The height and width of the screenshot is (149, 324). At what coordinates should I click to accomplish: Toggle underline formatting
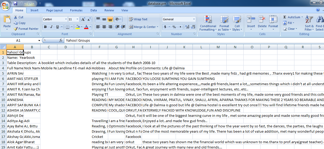pos(58,27)
